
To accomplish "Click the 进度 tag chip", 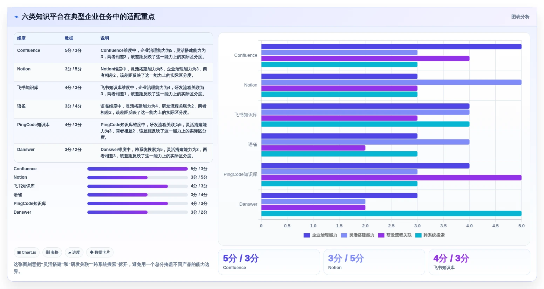I will pyautogui.click(x=74, y=252).
